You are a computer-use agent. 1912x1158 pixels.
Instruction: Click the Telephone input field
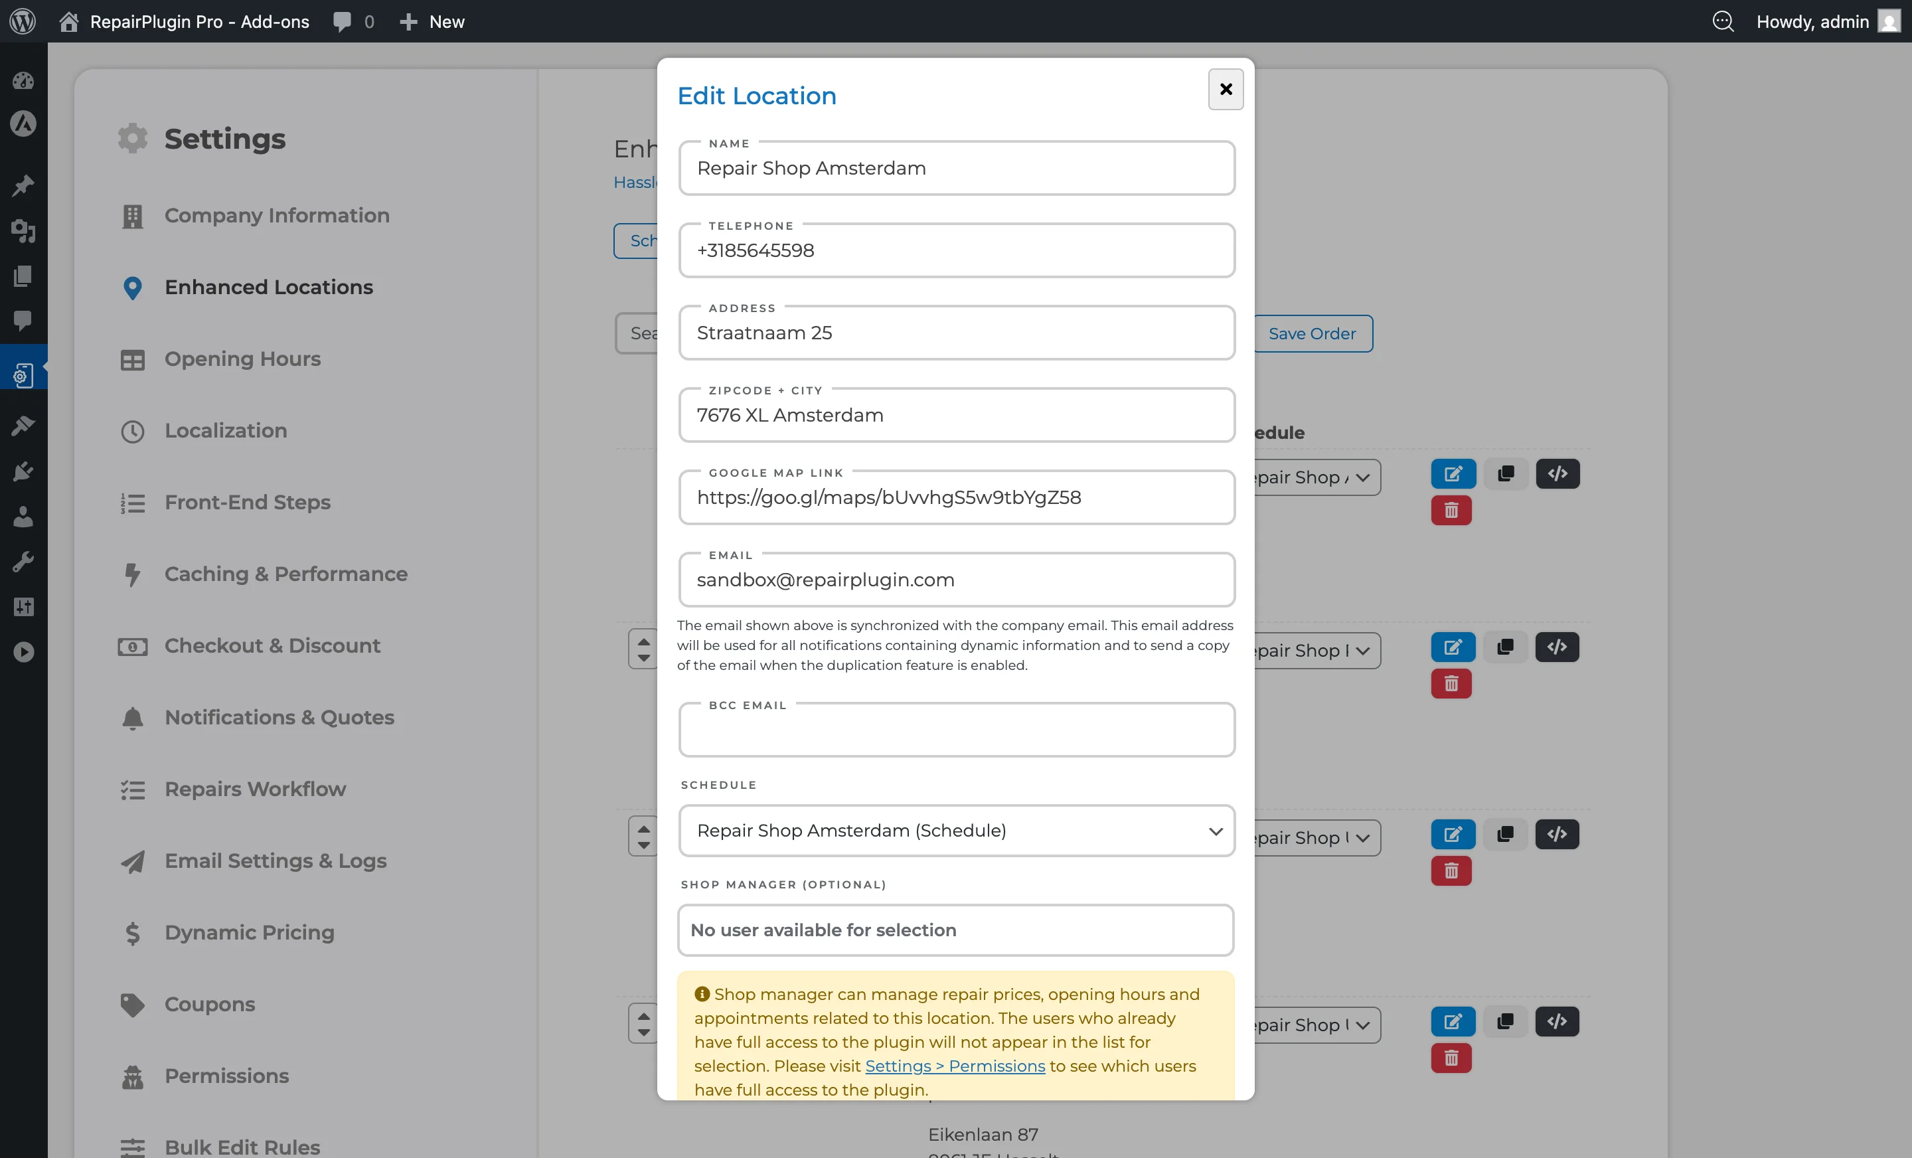point(956,251)
